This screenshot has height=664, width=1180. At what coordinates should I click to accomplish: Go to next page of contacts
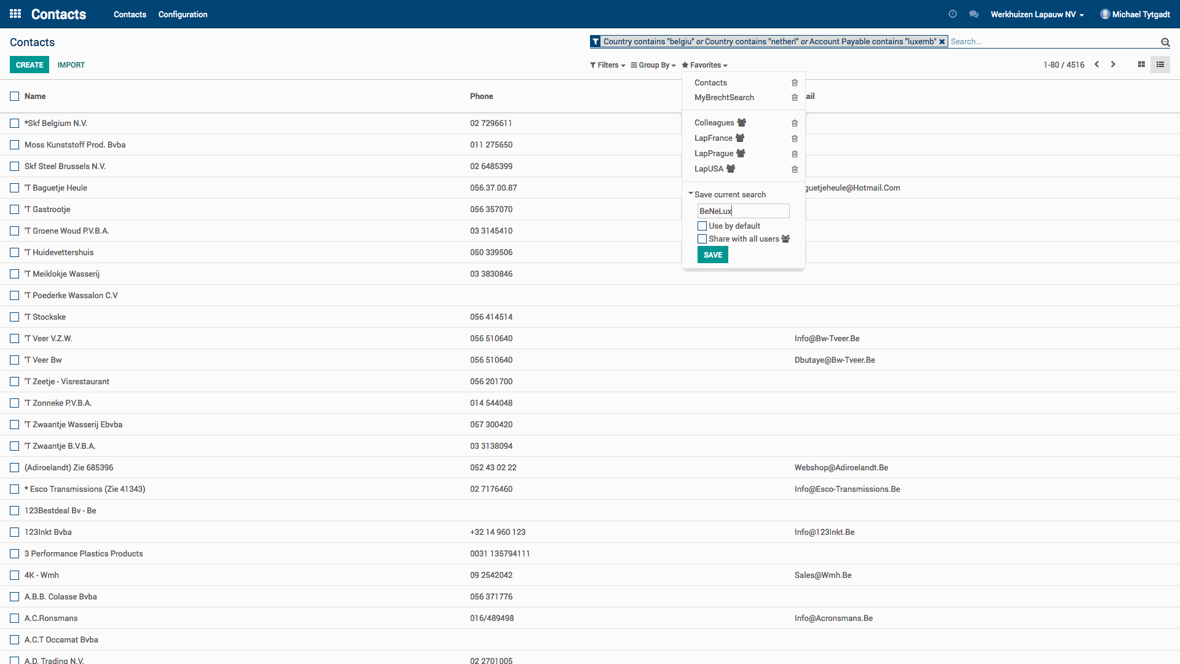[x=1113, y=65]
